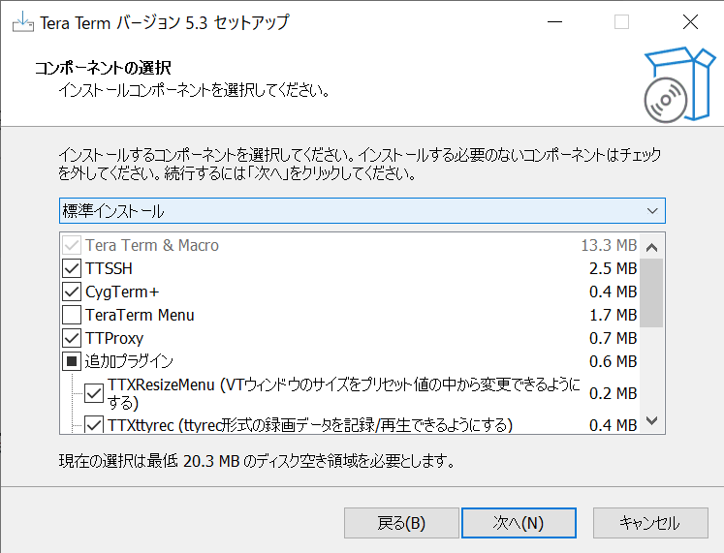
Task: Click the 20.3 MB disk space message
Action: [x=257, y=461]
